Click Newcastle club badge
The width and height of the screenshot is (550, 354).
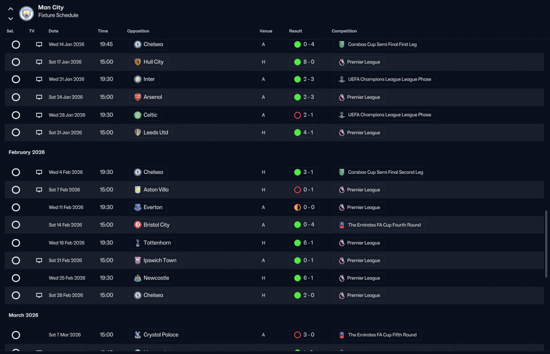tap(137, 278)
